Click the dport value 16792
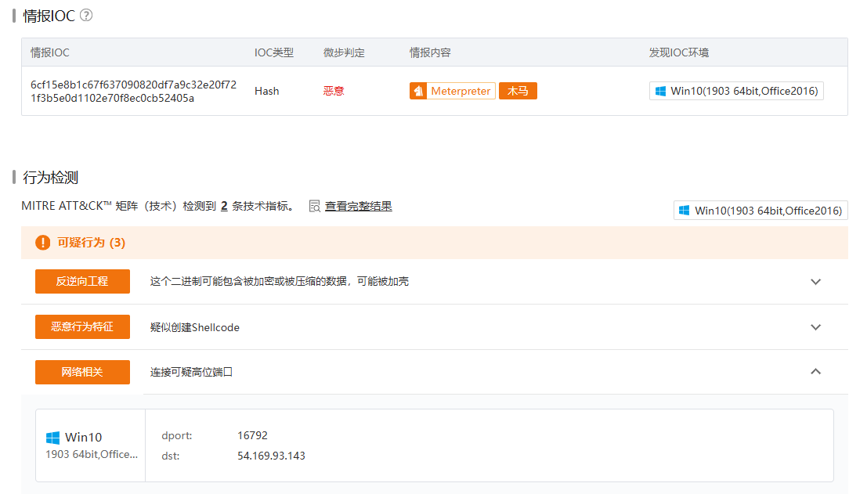This screenshot has width=849, height=494. (252, 435)
